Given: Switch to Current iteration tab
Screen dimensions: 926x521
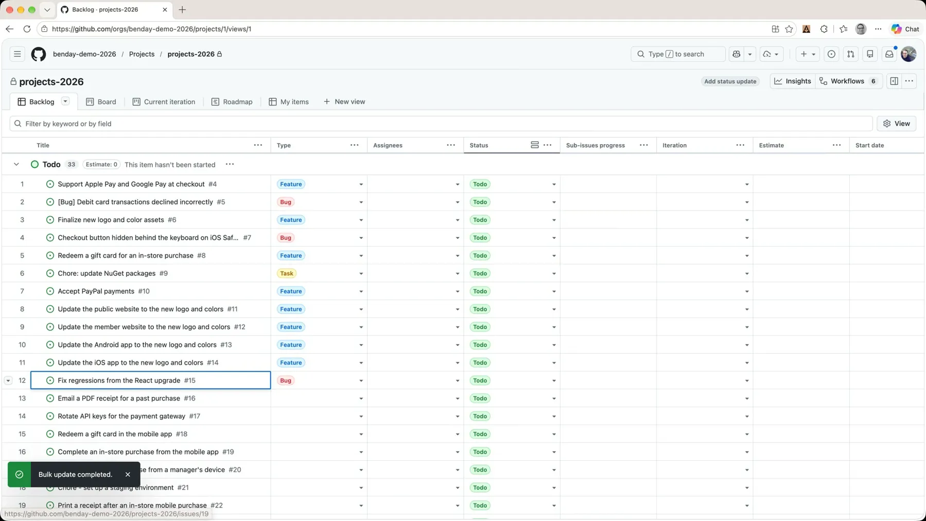Looking at the screenshot, I should tap(164, 101).
